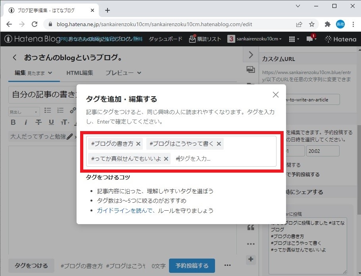This screenshot has height=276, width=361.
Task: Open the services grid menu
Action: (x=294, y=39)
